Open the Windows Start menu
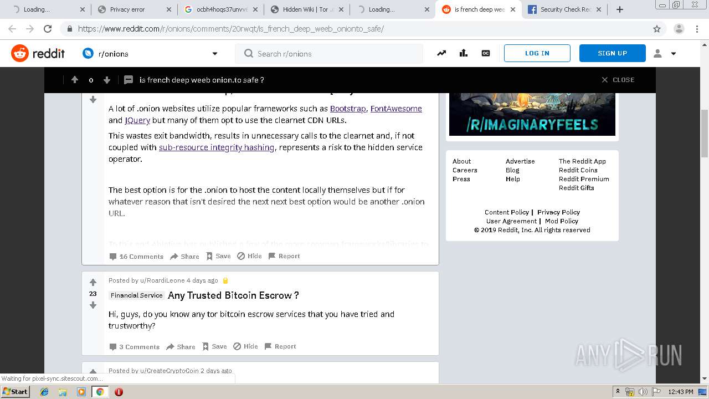 [15, 391]
